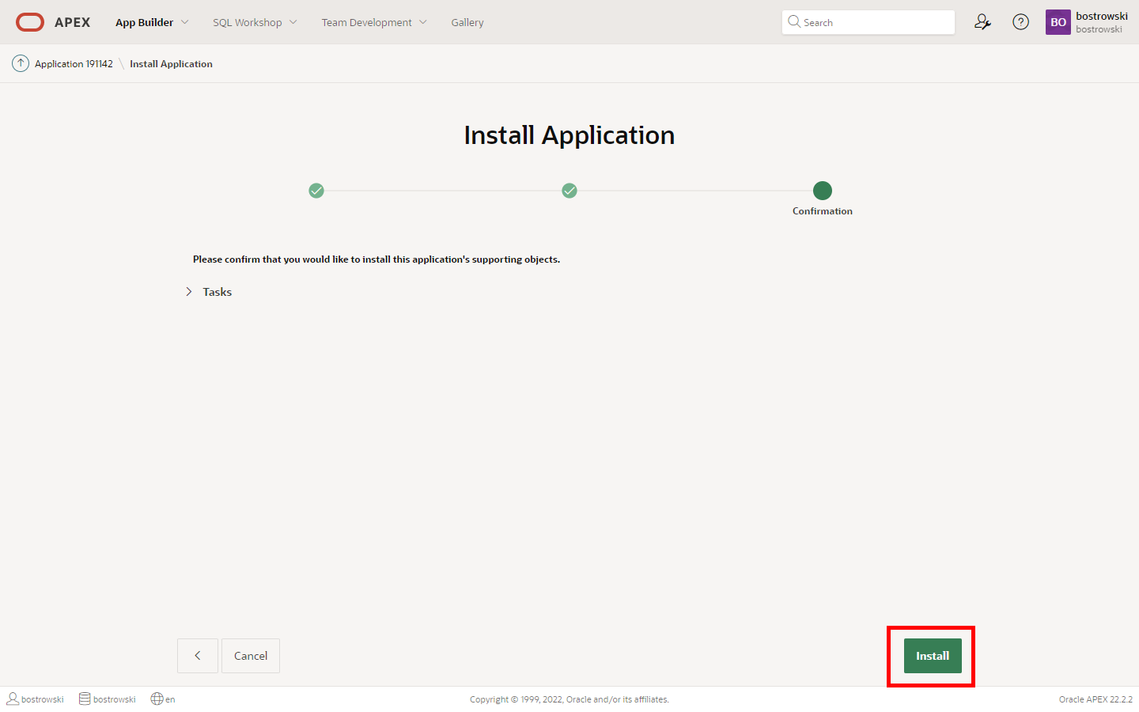Go back using the previous arrow button
This screenshot has height=712, width=1139.
click(x=198, y=656)
